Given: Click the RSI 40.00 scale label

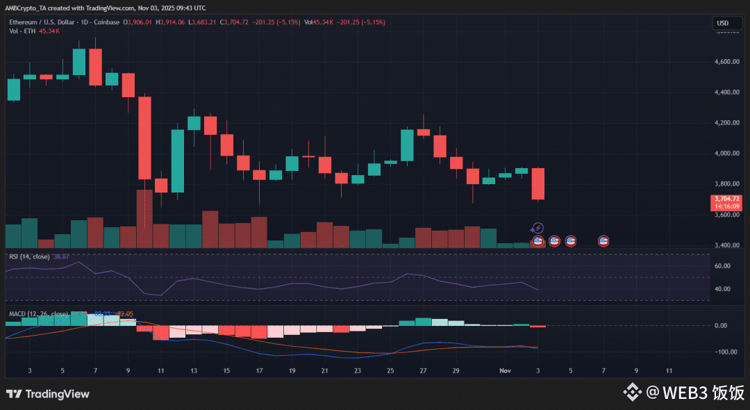Looking at the screenshot, I should click(722, 289).
